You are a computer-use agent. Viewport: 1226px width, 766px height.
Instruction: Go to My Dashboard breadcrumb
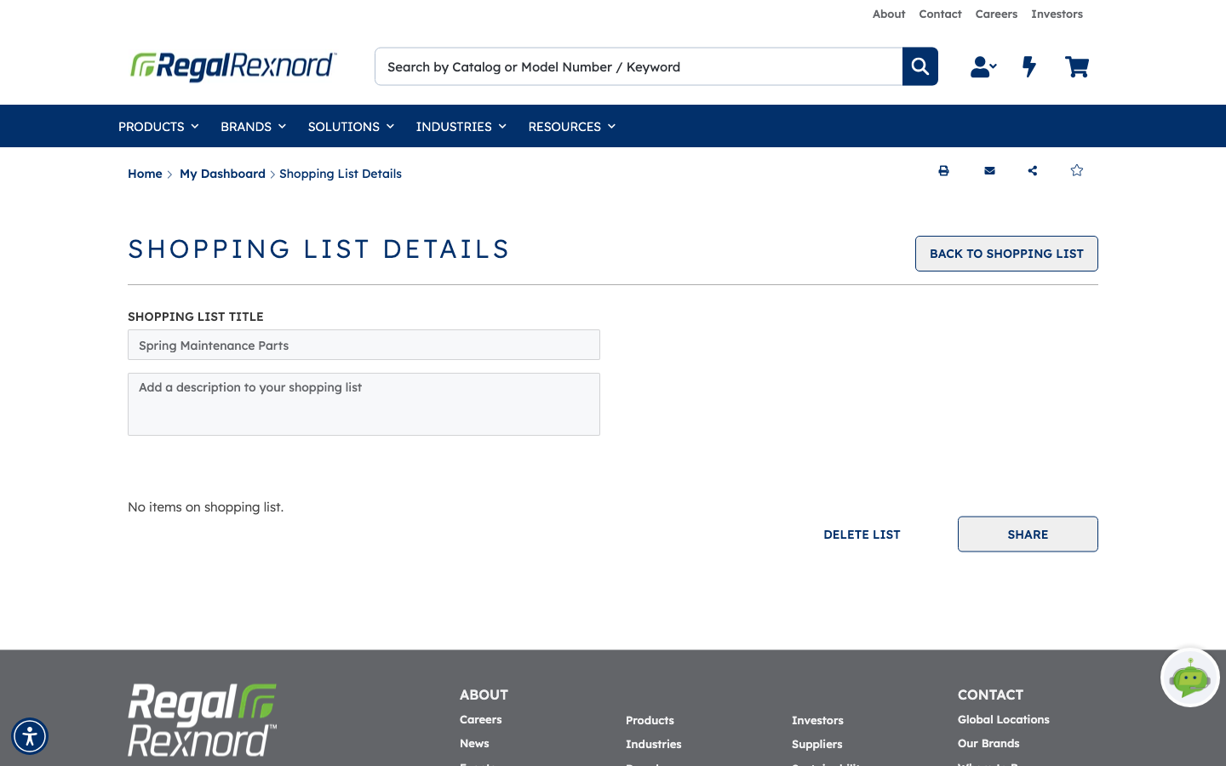[222, 174]
